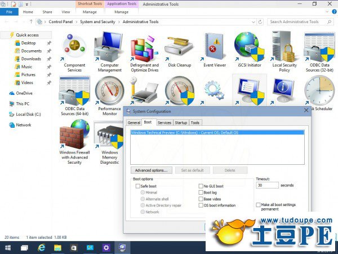Check the No GUI boot option
The image size is (338, 254).
(x=201, y=186)
